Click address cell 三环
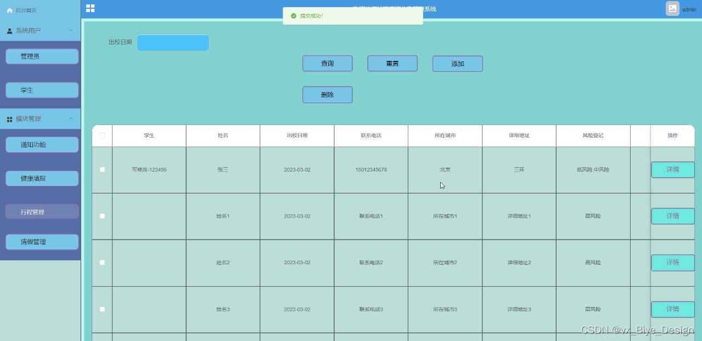 point(519,170)
